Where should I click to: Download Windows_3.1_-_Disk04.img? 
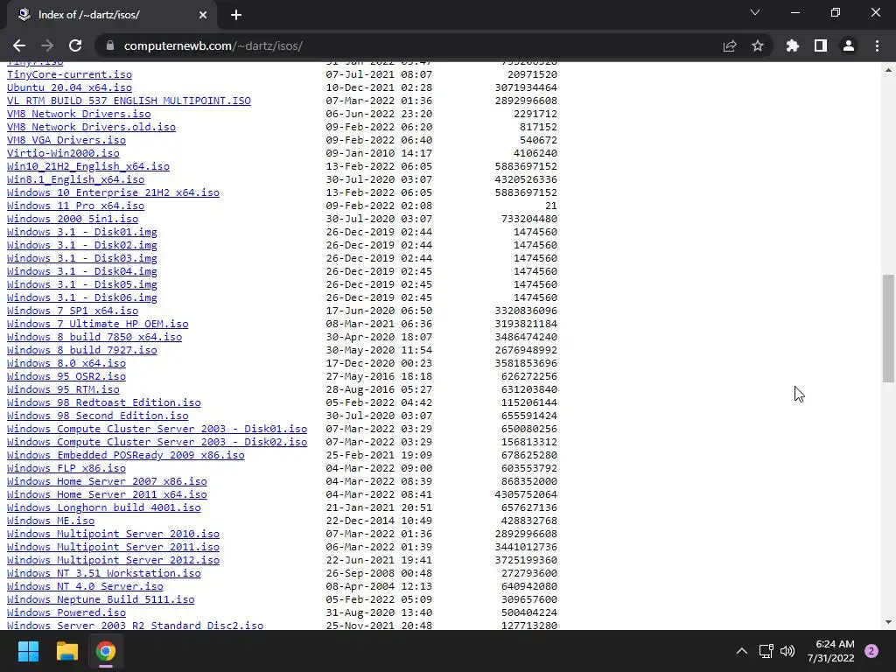[x=81, y=271]
